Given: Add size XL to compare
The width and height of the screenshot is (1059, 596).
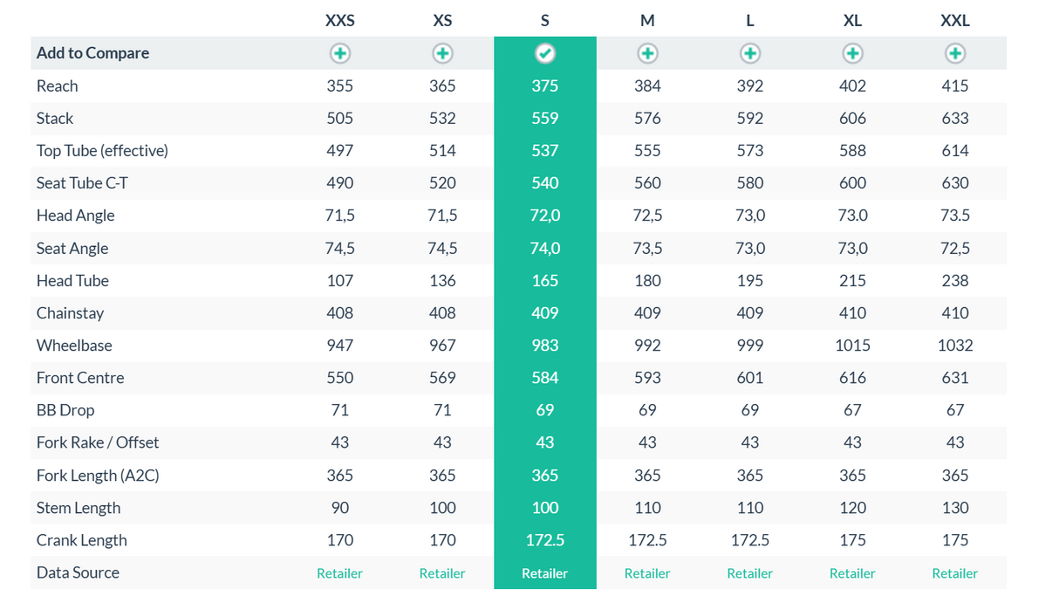Looking at the screenshot, I should (x=852, y=53).
